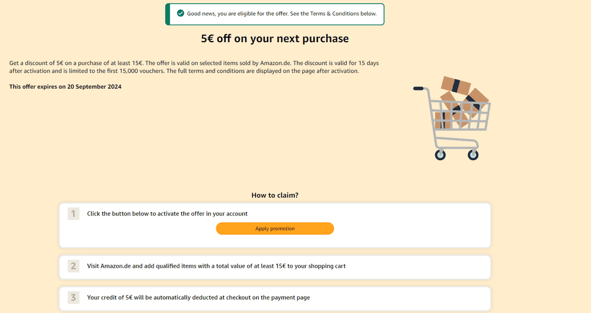Click the Apply promotion button
This screenshot has width=591, height=313.
tap(275, 229)
